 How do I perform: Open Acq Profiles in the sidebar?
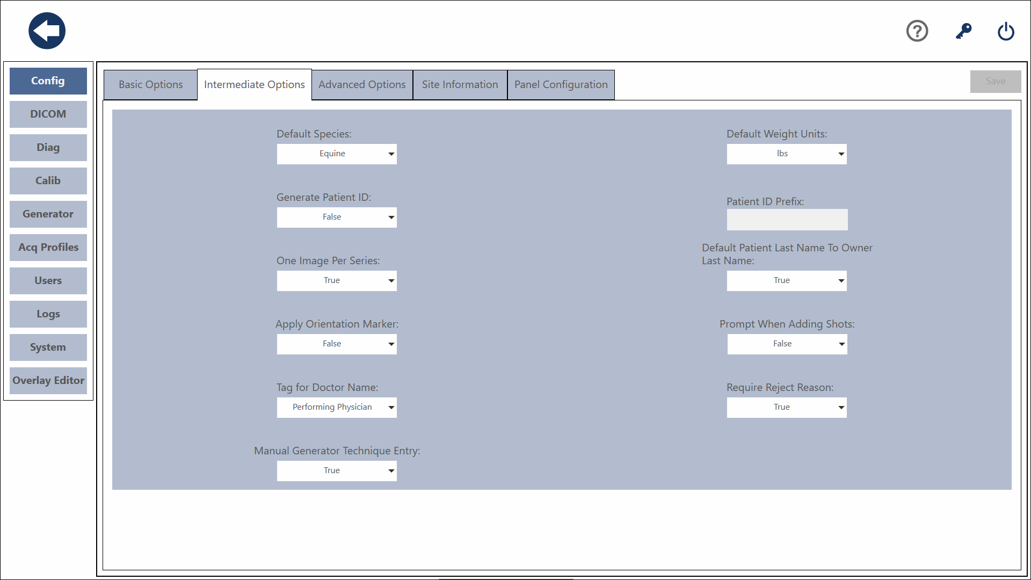(48, 248)
